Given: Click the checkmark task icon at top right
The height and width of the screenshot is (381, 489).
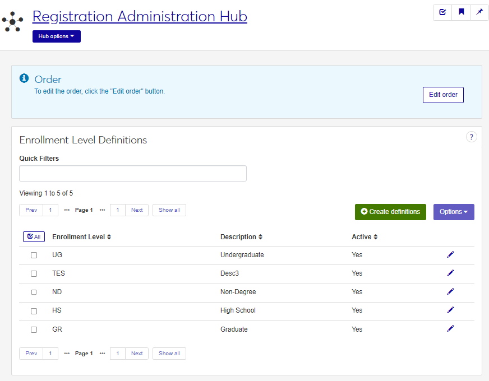Looking at the screenshot, I should tap(442, 12).
